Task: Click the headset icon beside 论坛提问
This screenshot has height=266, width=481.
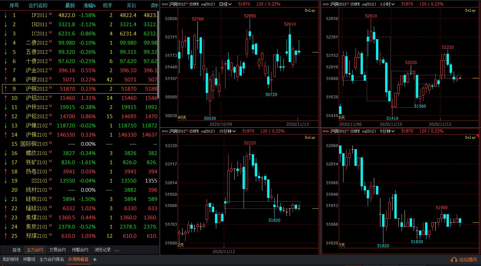Action: (454, 260)
